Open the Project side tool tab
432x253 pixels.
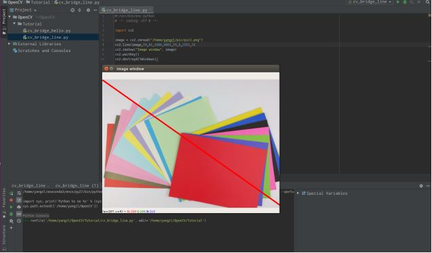pyautogui.click(x=4, y=22)
